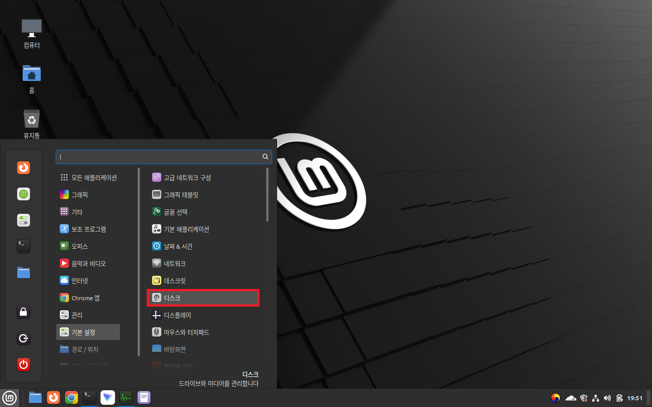Viewport: 652px width, 407px height.
Task: Select the 보조 프로그램 category
Action: click(88, 229)
